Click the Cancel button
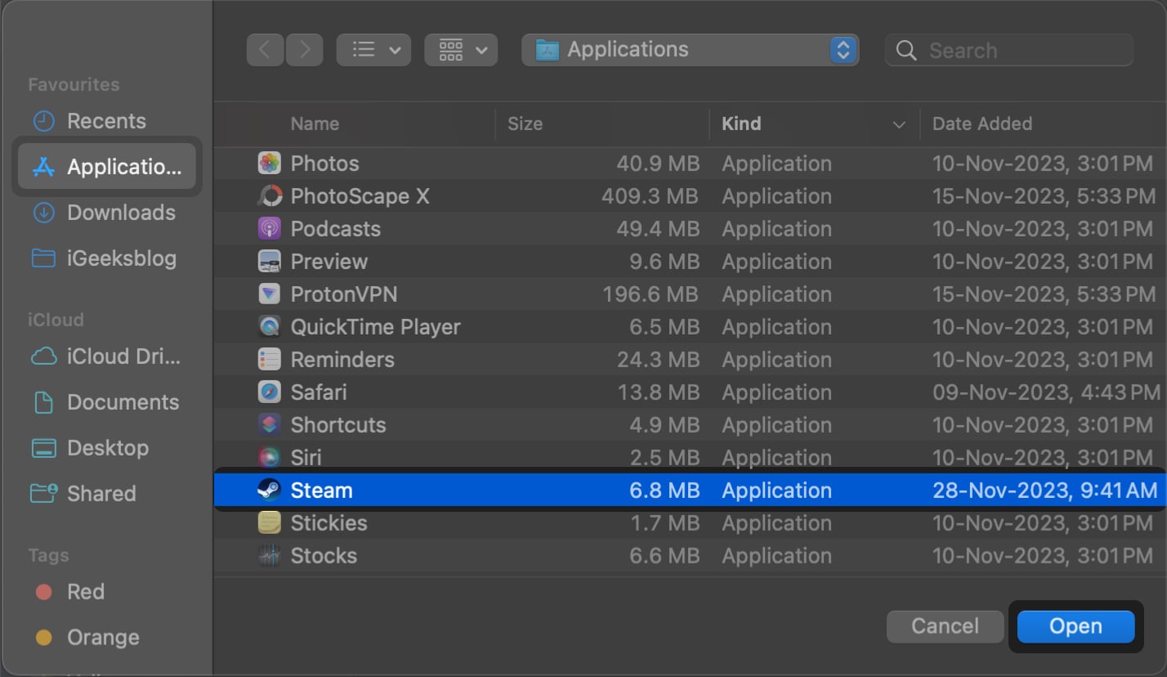Screen dimensions: 1167x677 [x=946, y=626]
